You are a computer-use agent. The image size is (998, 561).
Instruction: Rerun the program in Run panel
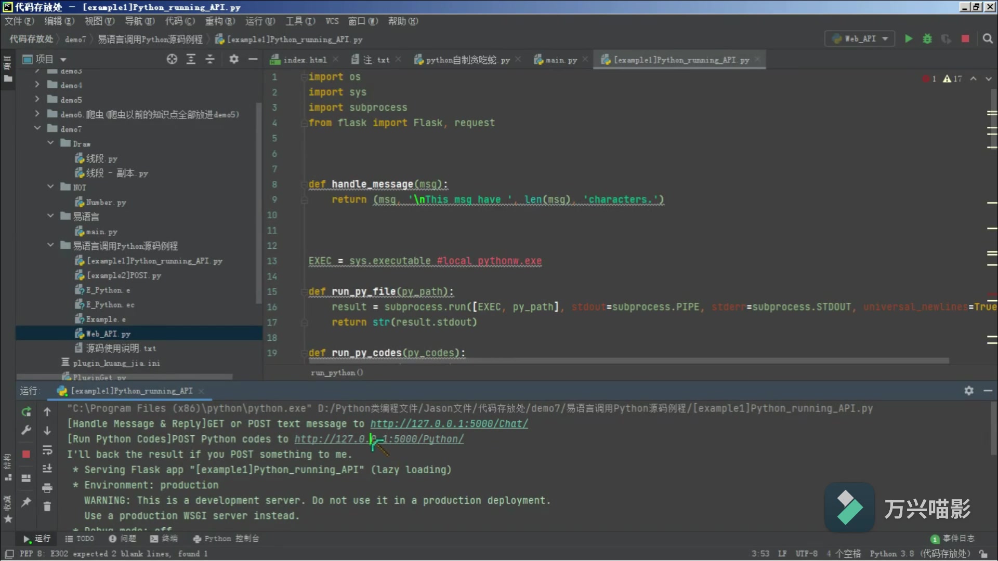[26, 412]
